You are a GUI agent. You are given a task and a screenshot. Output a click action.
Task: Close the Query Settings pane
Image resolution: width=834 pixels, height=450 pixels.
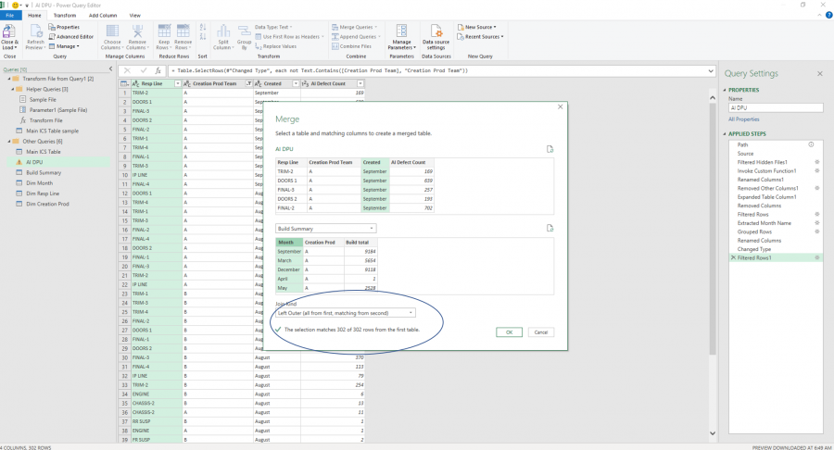(820, 74)
